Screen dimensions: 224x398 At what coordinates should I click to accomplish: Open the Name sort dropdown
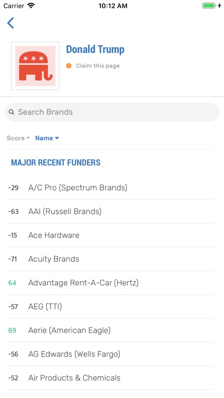47,138
